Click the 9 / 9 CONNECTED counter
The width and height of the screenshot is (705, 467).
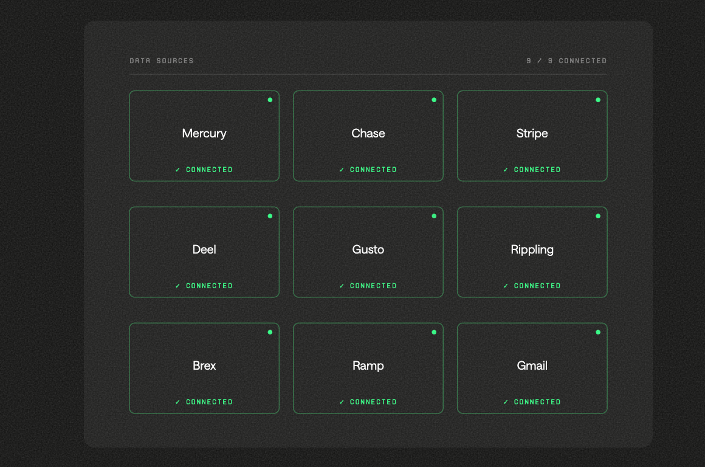coord(566,61)
